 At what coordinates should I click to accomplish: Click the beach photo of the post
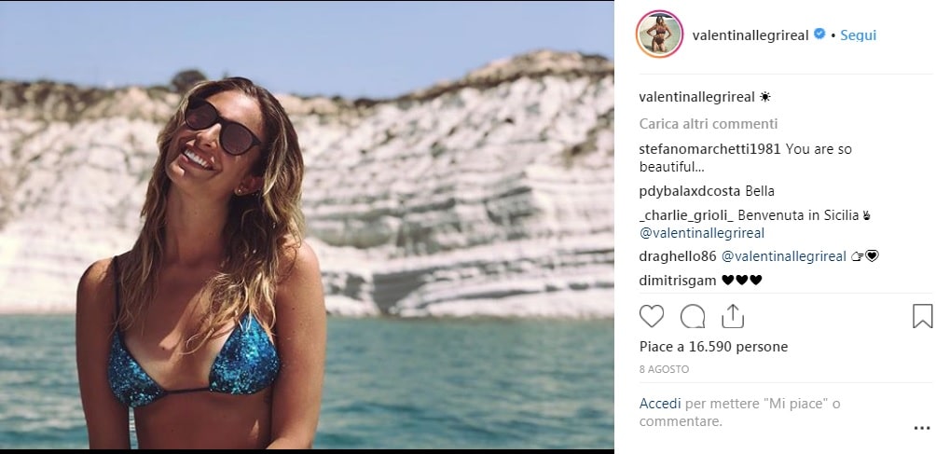point(308,227)
